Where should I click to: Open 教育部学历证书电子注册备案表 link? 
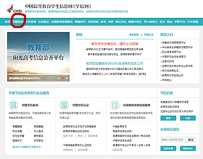point(80,127)
